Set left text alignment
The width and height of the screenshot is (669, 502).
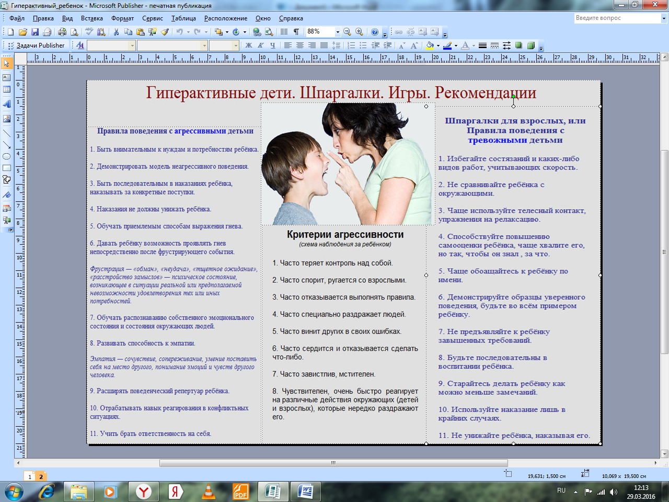coord(288,45)
